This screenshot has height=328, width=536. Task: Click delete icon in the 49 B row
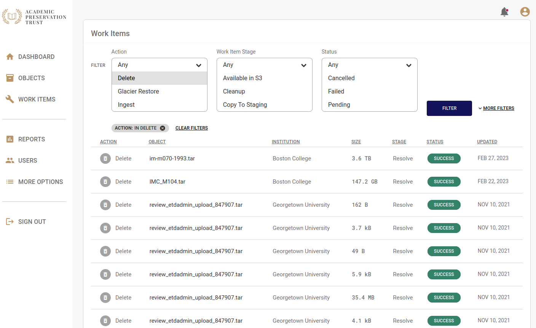click(105, 251)
